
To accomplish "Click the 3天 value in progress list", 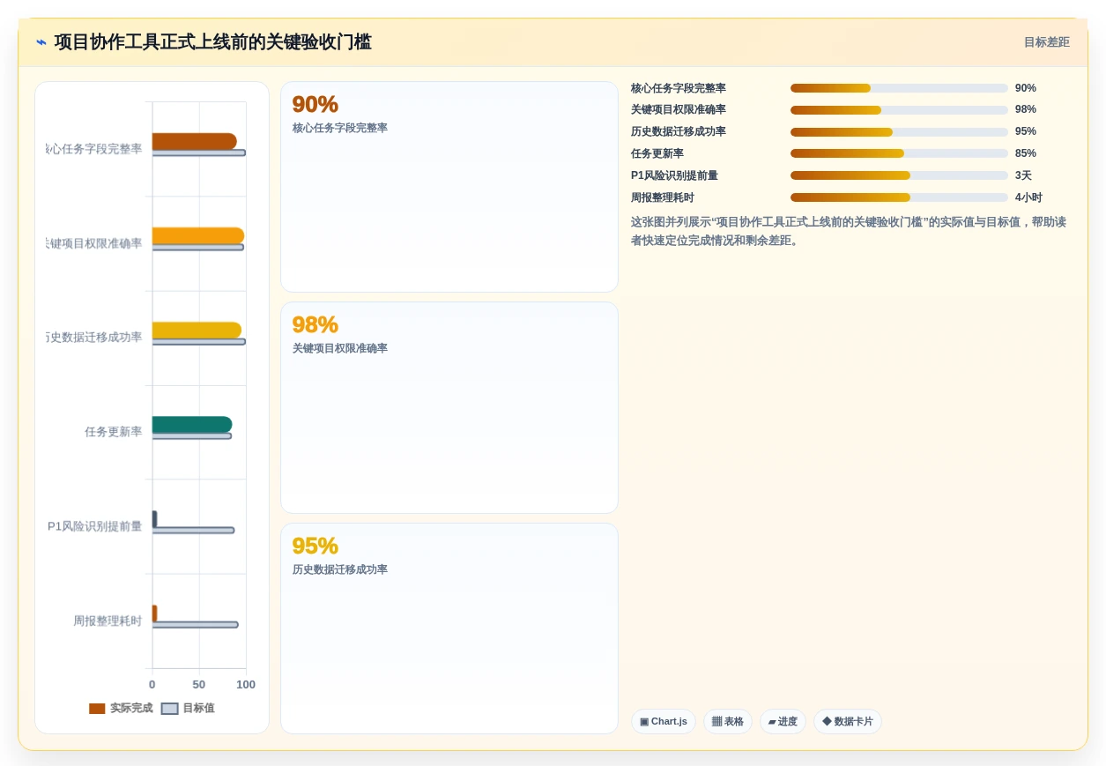I will (x=1023, y=175).
